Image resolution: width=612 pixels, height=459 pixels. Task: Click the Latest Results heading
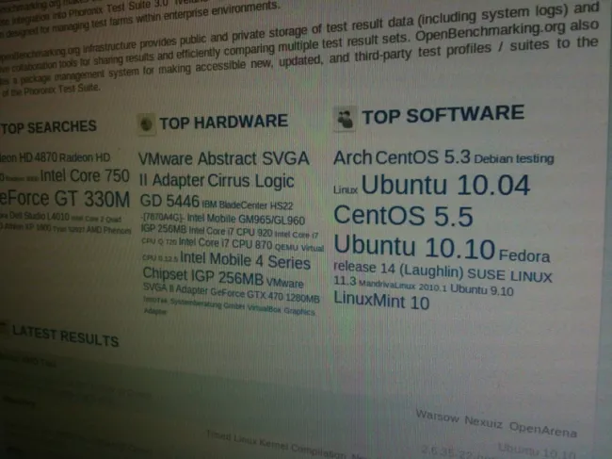point(65,336)
